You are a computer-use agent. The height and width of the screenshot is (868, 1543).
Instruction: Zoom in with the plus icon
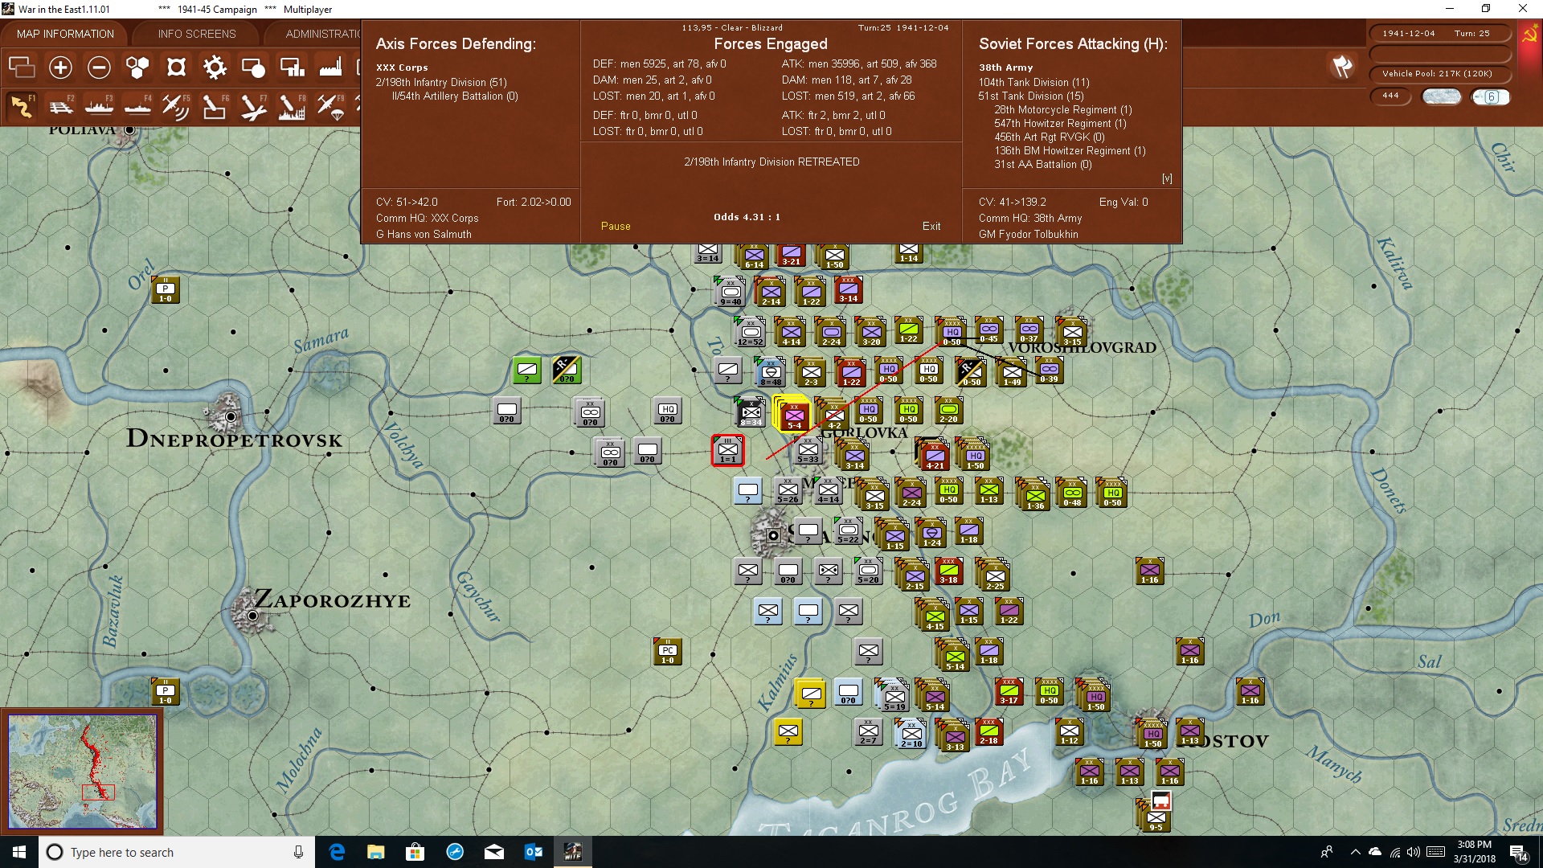[x=60, y=68]
